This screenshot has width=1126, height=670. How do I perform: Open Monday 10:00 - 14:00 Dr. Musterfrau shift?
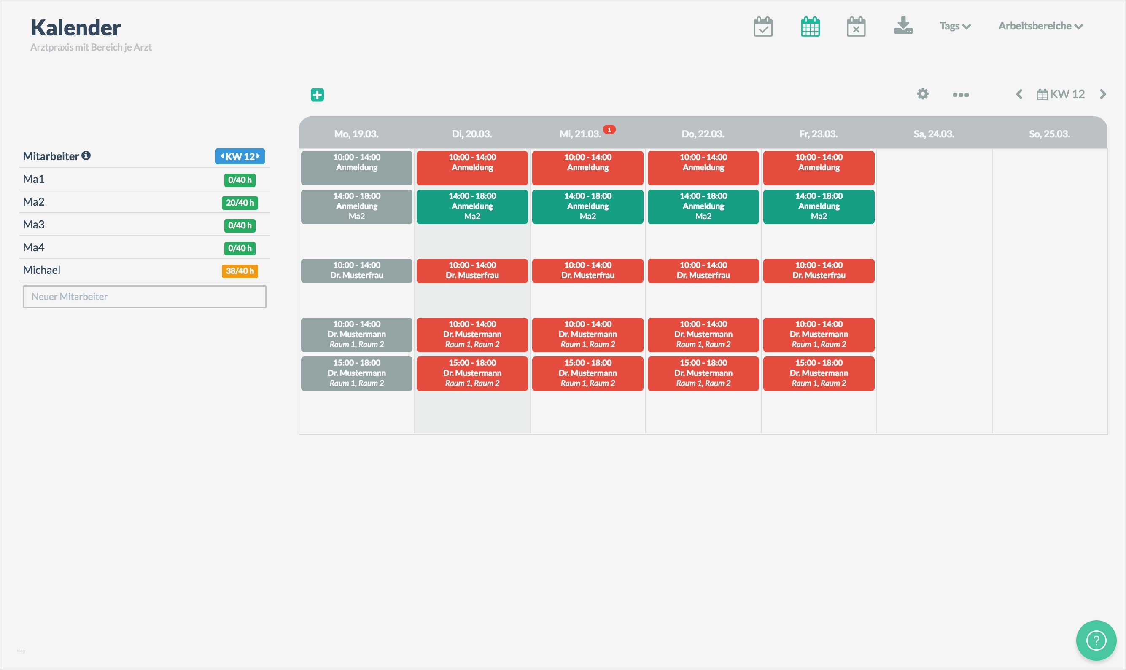356,271
